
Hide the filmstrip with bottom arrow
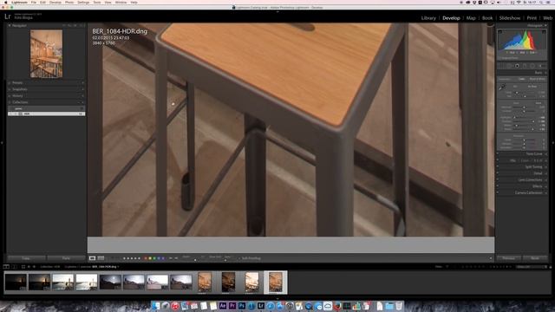(x=277, y=298)
